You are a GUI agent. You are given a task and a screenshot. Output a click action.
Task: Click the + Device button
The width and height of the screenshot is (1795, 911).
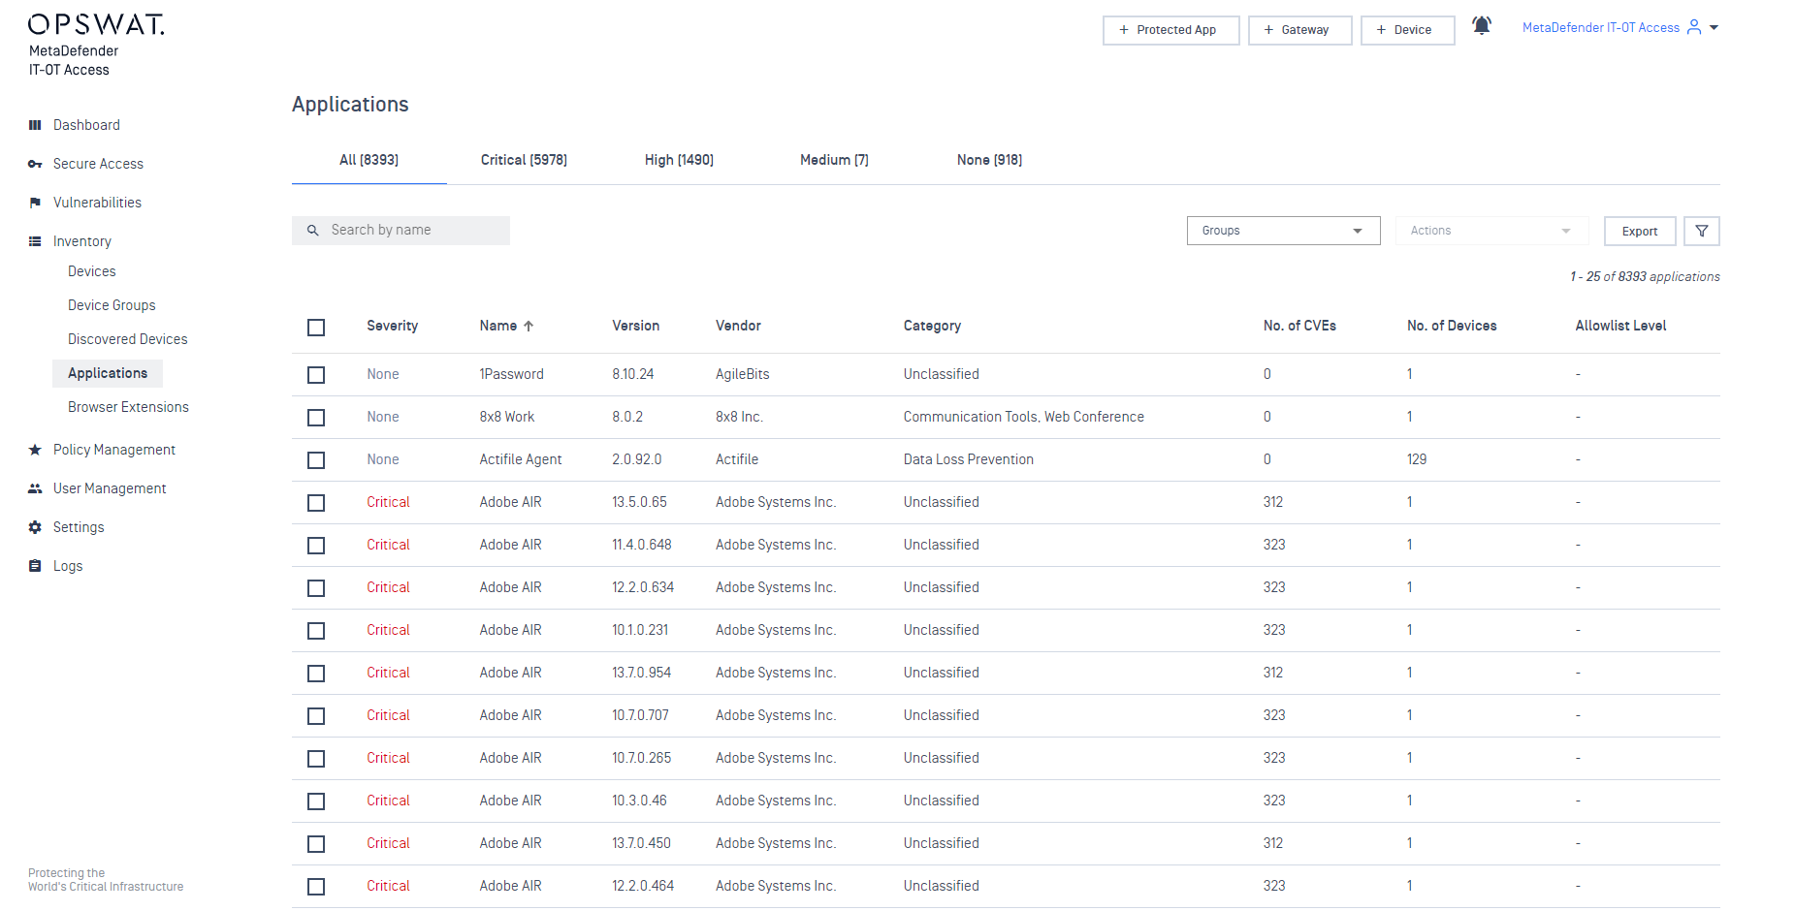click(x=1407, y=30)
